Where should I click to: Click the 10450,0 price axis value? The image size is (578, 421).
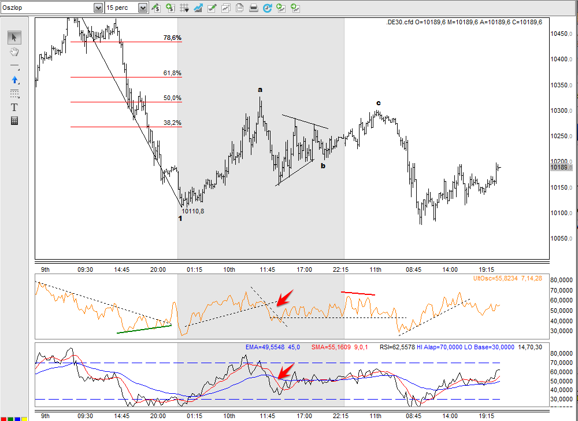[561, 34]
